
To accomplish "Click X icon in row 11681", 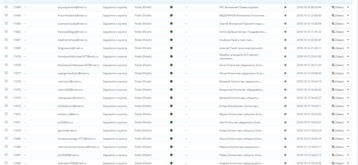I will (x=285, y=40).
